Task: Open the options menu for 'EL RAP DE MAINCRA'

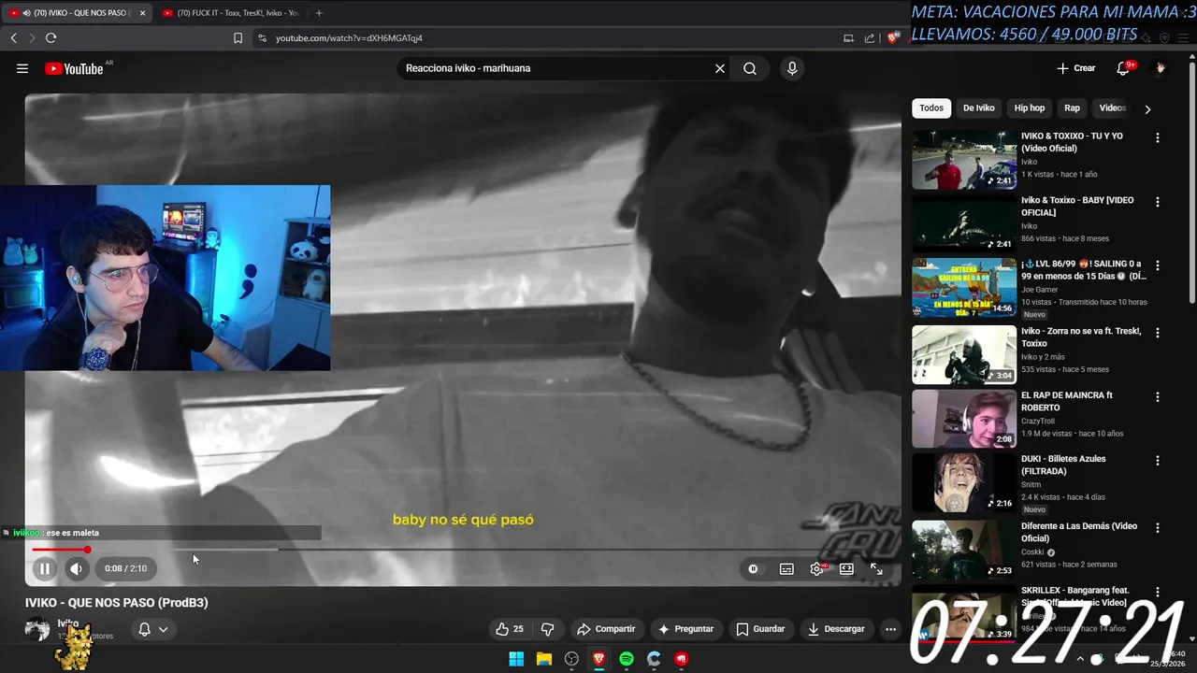Action: point(1158,397)
